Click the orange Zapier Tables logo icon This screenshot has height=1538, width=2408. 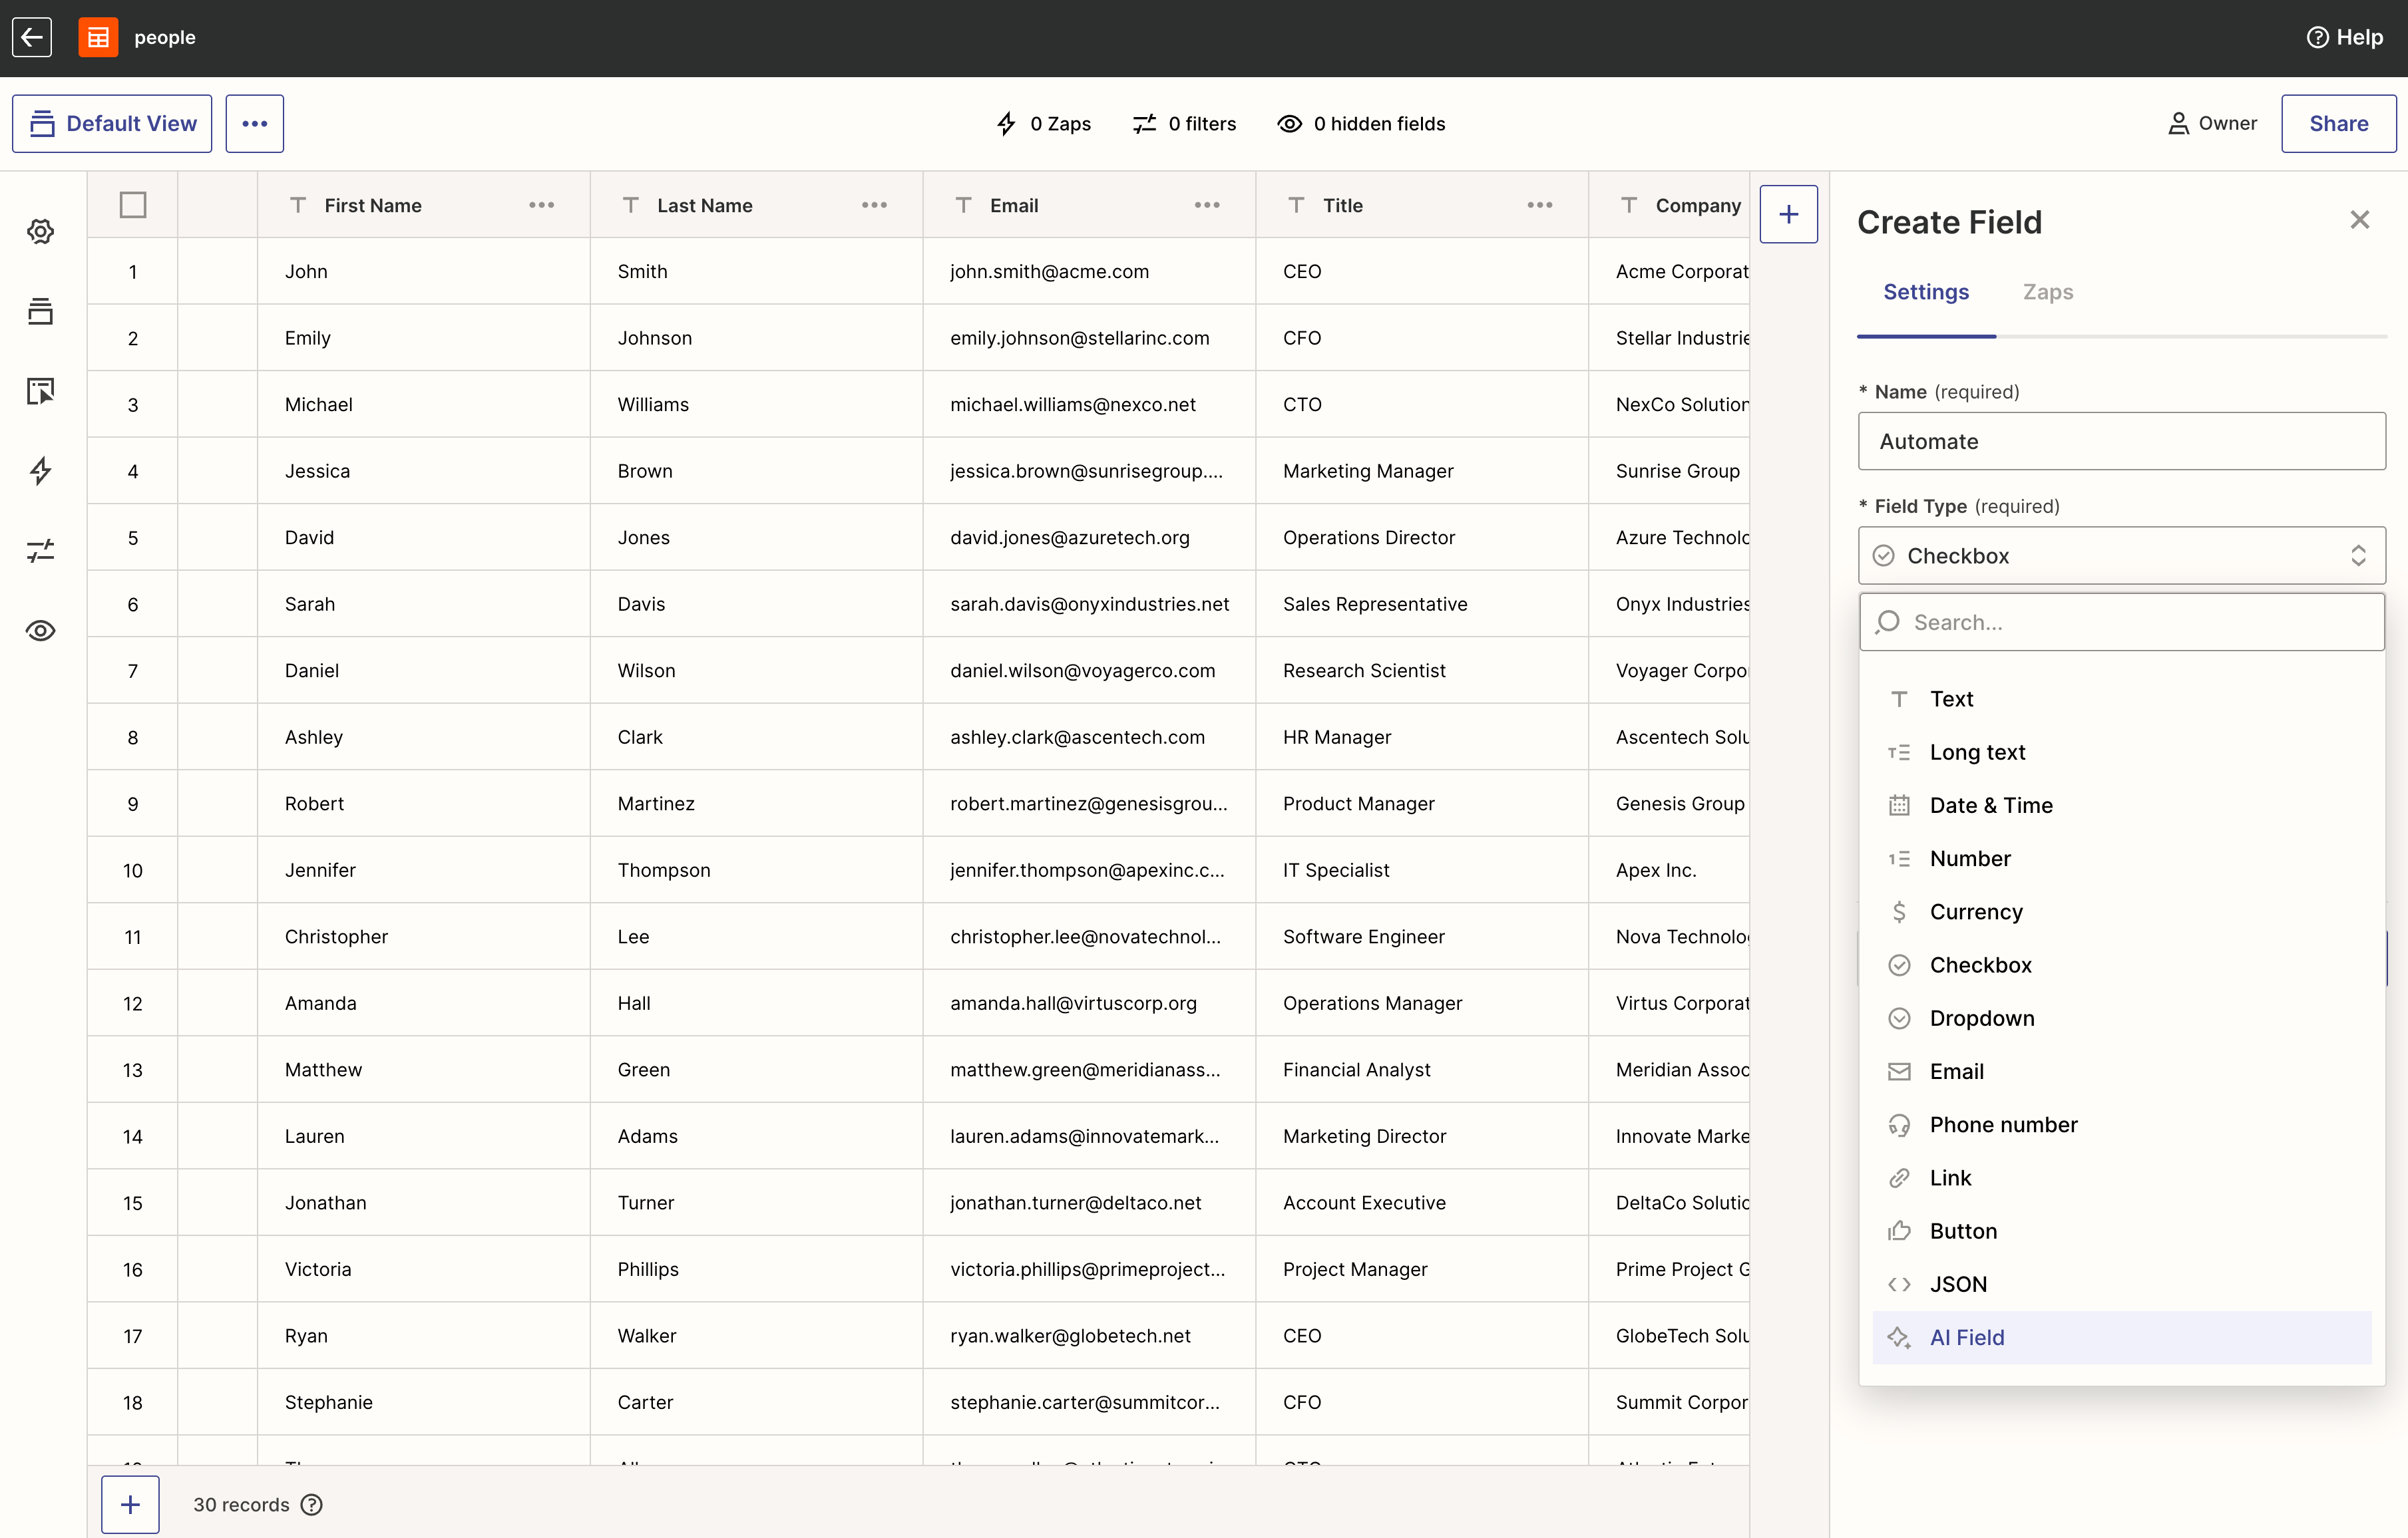pos(97,37)
